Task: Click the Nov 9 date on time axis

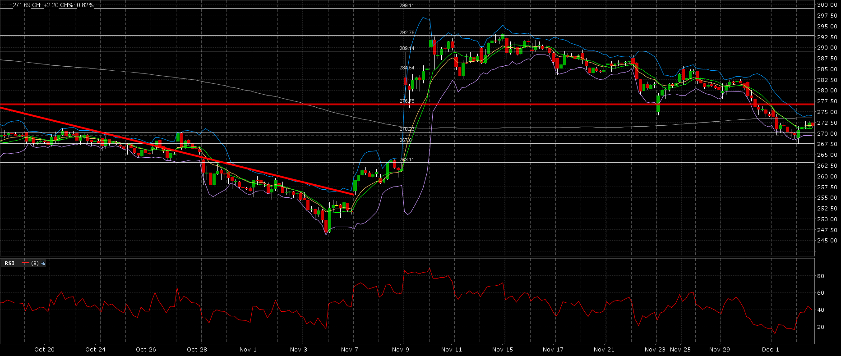Action: point(400,349)
